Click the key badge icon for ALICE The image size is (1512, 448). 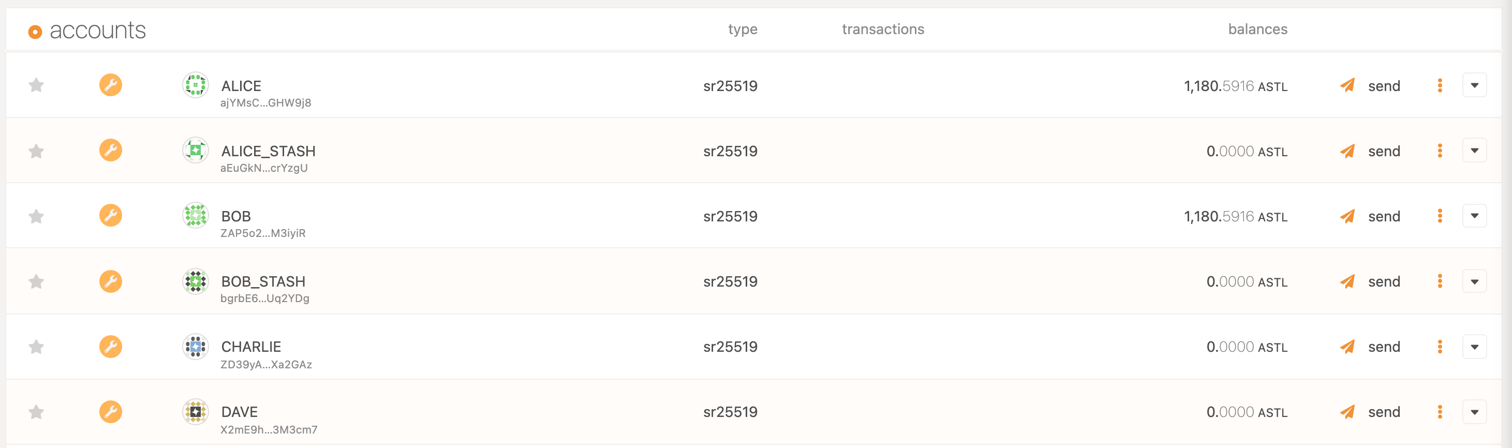[x=110, y=85]
